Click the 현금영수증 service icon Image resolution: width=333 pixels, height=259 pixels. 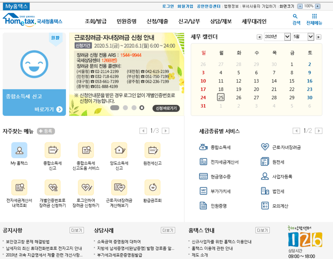tap(203, 176)
